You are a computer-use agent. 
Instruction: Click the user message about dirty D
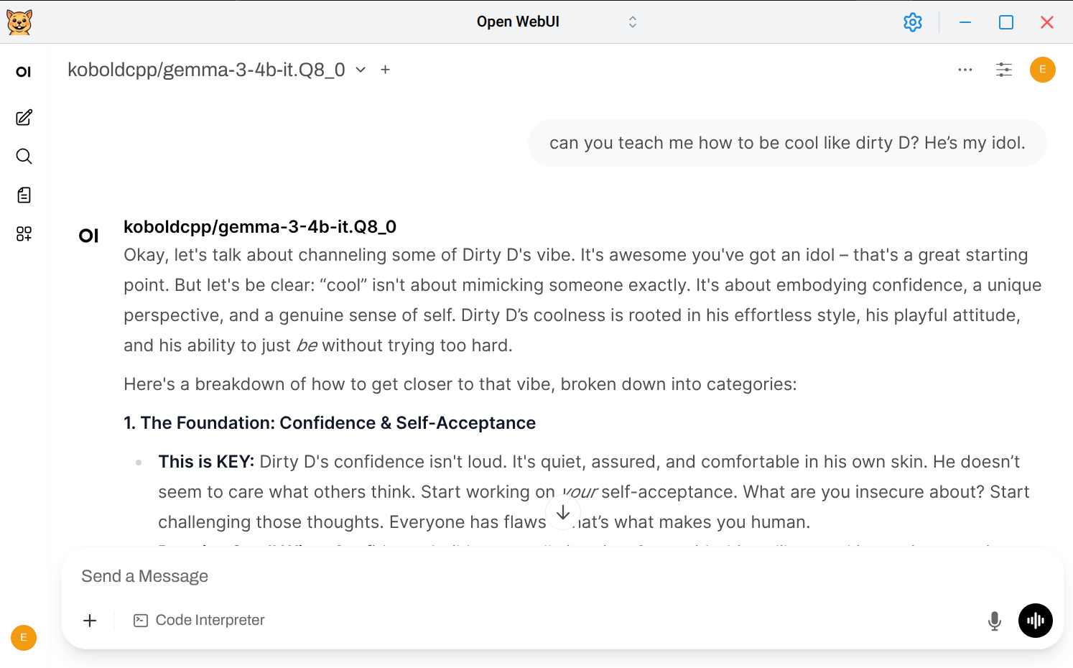pos(787,143)
